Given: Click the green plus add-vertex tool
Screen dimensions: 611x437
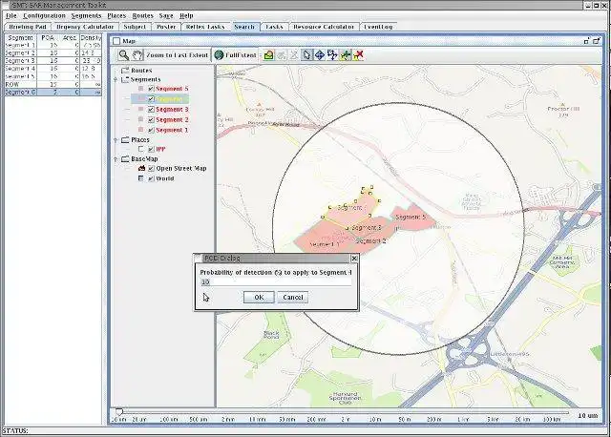Looking at the screenshot, I should click(346, 55).
